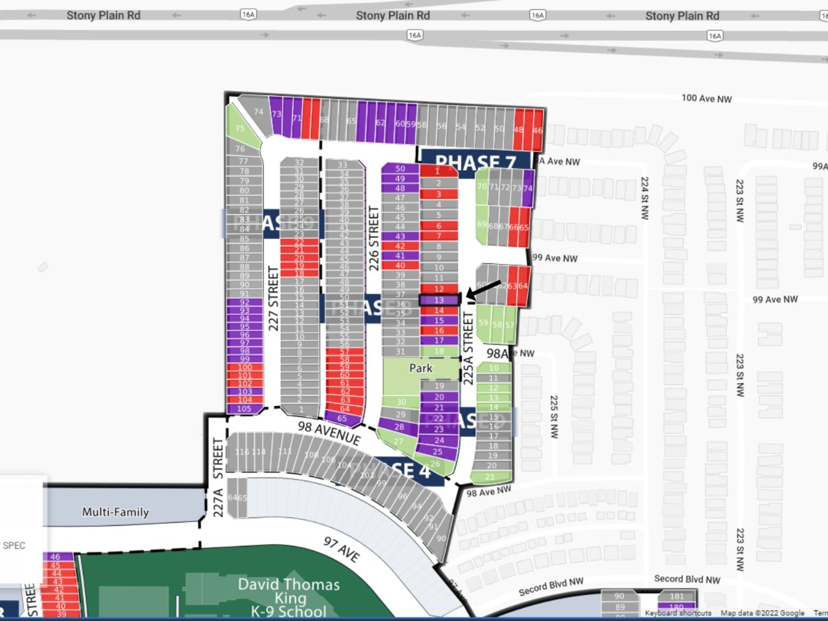The width and height of the screenshot is (828, 621).
Task: Click red lot 61 west of 226 Street
Action: [x=344, y=383]
